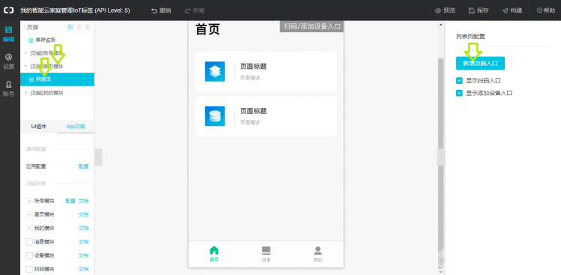Click the 列表页配置 panel title
The image size is (561, 275).
(470, 36)
